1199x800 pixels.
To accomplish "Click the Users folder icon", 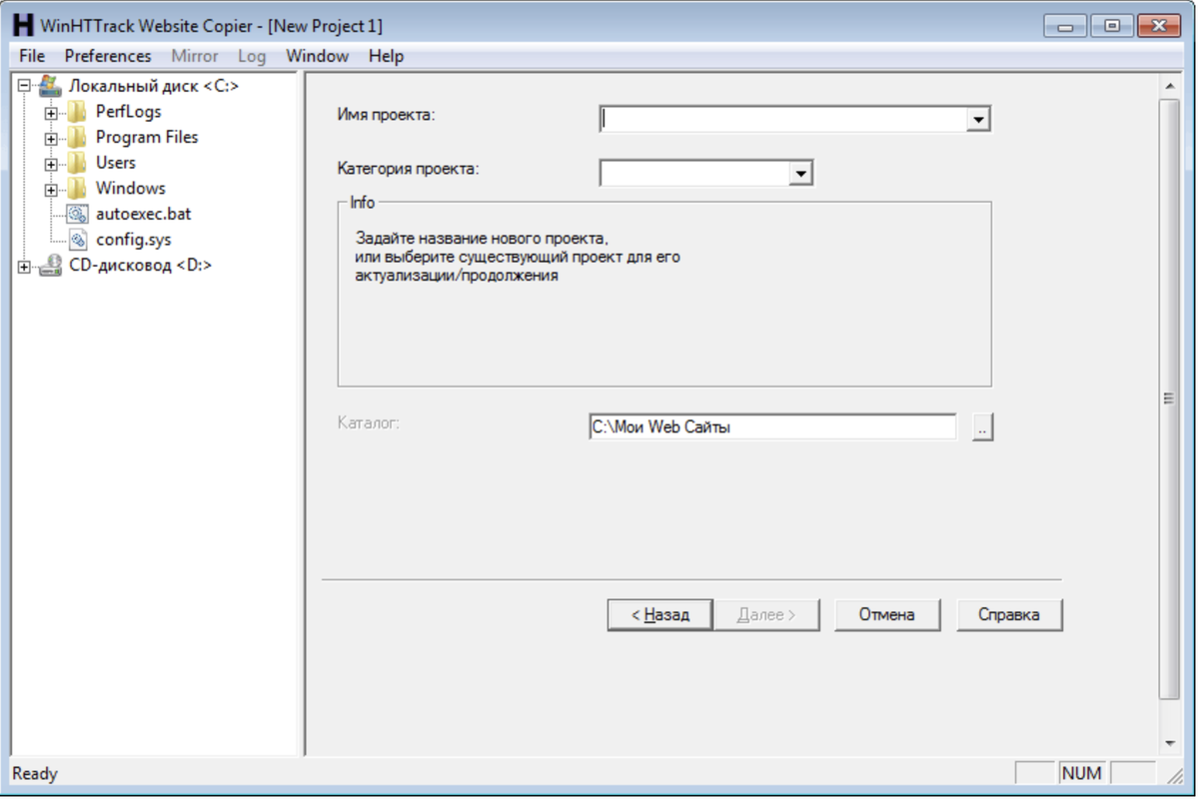I will (77, 163).
